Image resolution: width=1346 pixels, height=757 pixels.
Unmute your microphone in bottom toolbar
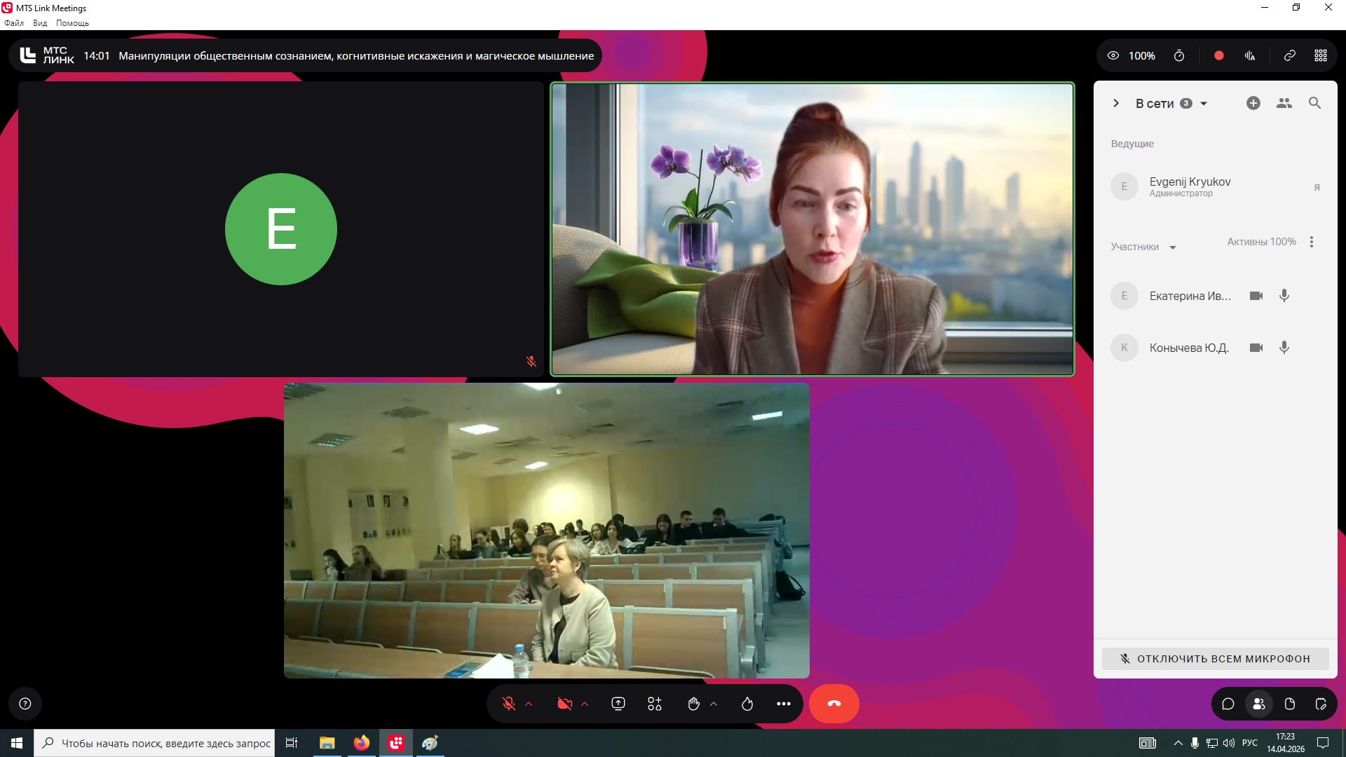509,704
